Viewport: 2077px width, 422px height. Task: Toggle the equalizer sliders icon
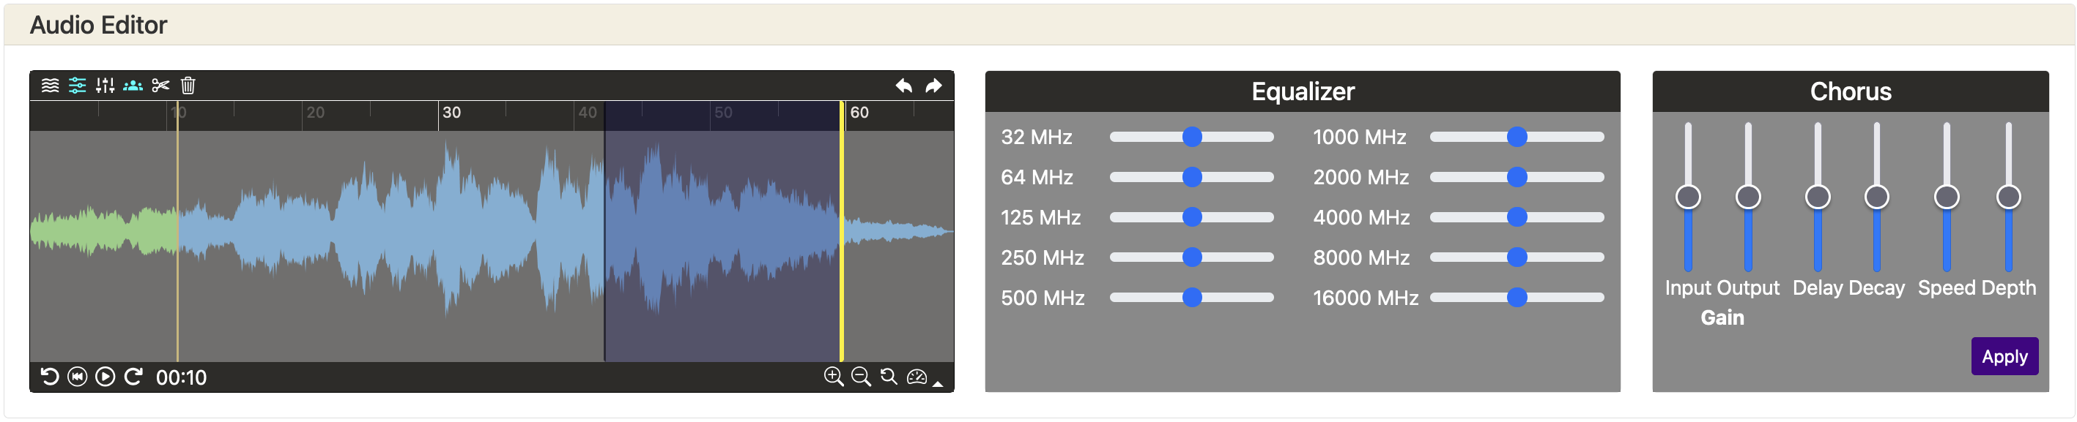78,86
